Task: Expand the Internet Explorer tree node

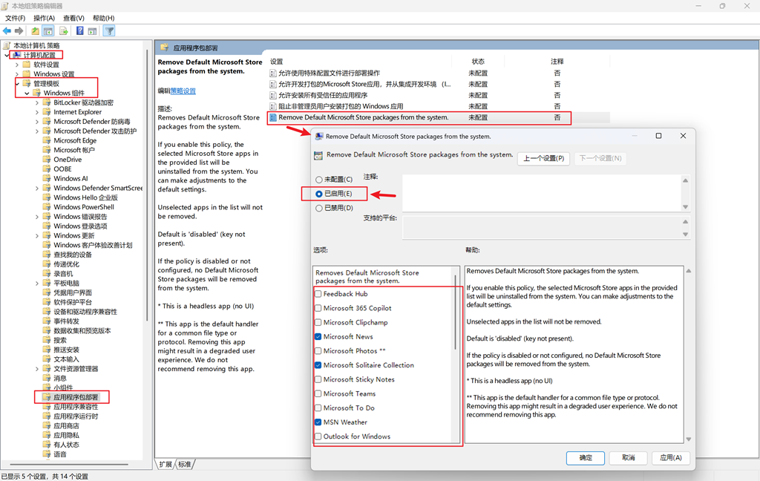Action: pos(37,112)
